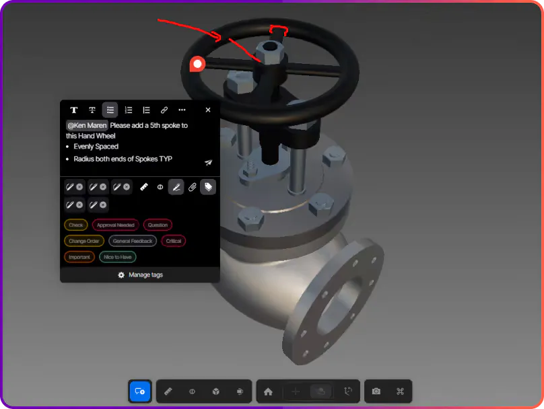Toggle the orbit mode button in bottom toolbar

(x=321, y=392)
